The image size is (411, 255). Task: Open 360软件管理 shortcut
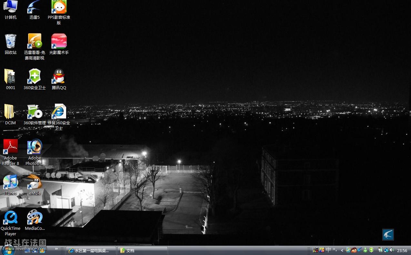click(x=35, y=115)
